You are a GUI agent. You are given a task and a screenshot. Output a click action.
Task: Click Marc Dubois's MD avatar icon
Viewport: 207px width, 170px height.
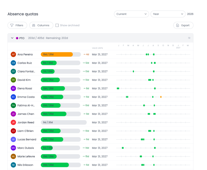pos(13,148)
